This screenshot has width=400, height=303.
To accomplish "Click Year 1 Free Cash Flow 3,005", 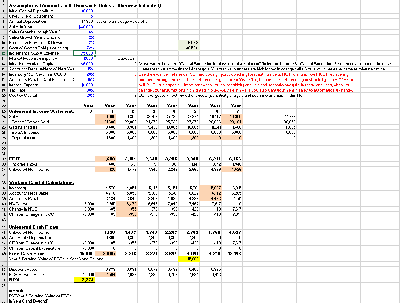I will click(x=105, y=254).
